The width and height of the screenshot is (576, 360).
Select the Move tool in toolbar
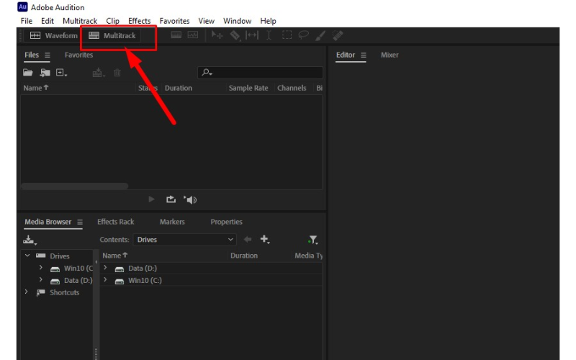[217, 35]
